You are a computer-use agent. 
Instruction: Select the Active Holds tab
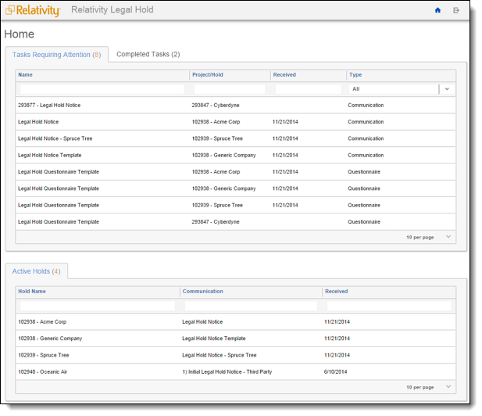tap(36, 271)
